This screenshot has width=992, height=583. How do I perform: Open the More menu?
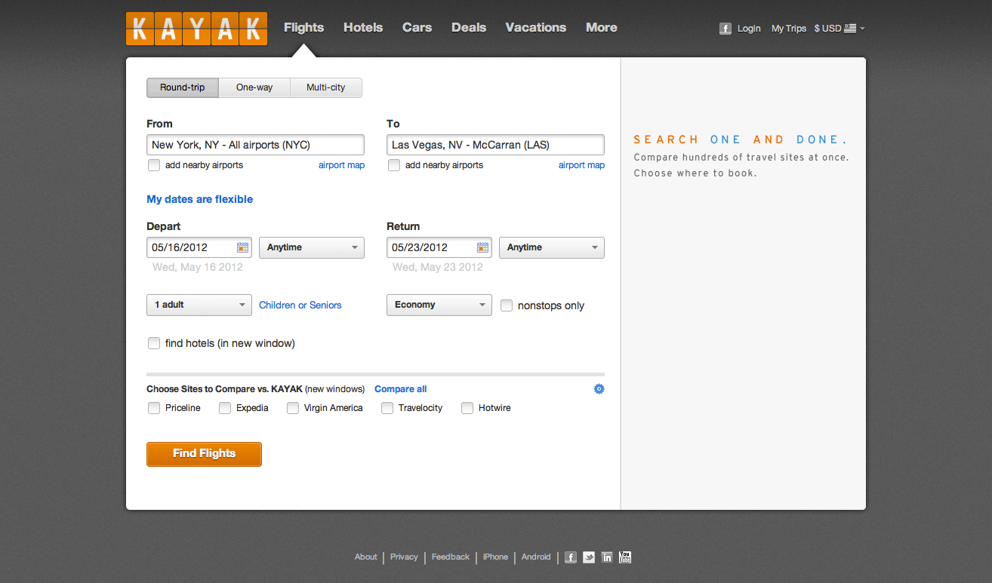coord(602,27)
